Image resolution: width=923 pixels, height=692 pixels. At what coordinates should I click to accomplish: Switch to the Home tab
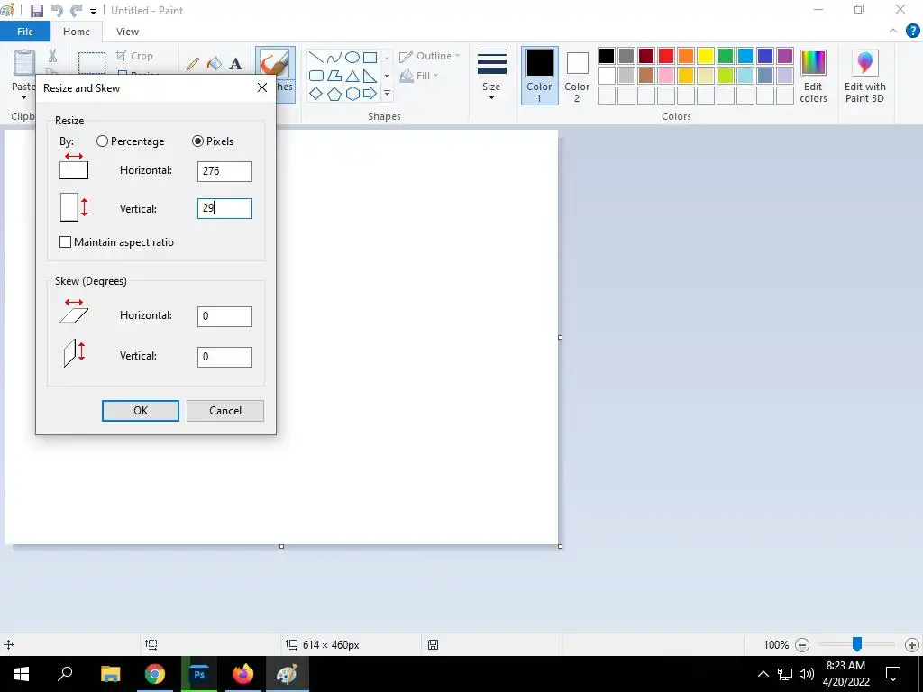77,32
